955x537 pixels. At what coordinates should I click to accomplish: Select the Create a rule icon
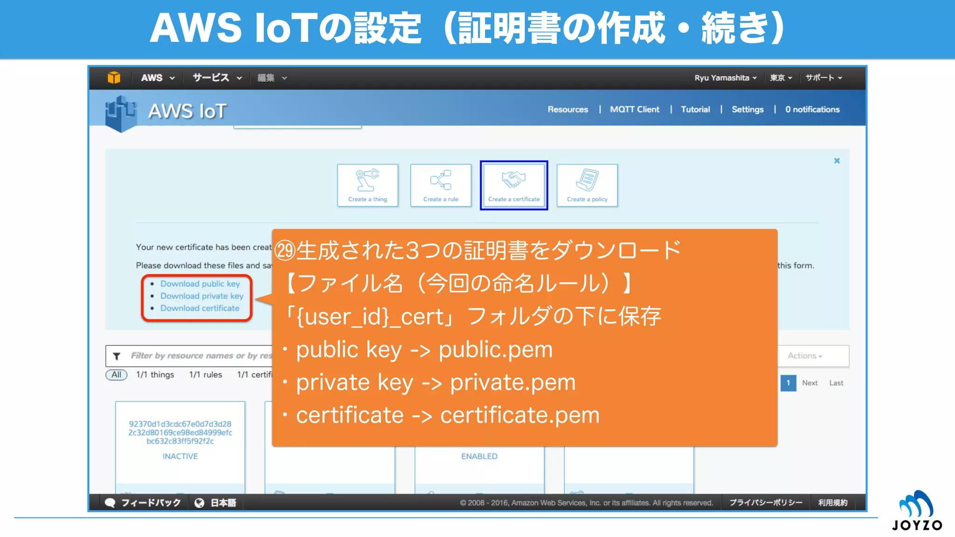coord(441,185)
